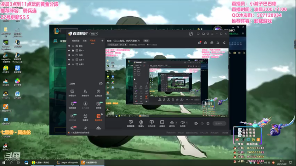Screen dimensions: 296x166
Task: Open Windows Start menu
Action: click(x=3, y=162)
